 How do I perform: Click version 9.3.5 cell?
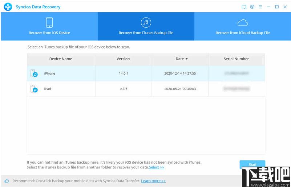[124, 89]
